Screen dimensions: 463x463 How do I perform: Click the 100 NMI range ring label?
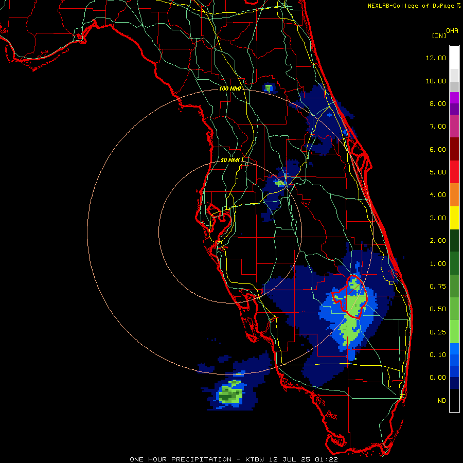(x=229, y=88)
